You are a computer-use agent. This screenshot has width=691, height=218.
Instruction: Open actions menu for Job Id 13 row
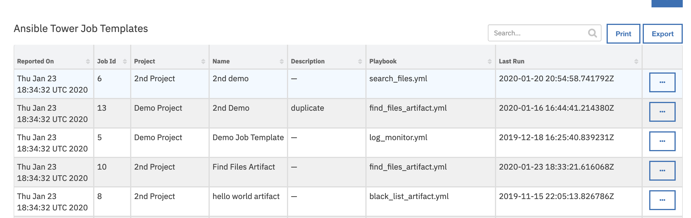pos(662,112)
